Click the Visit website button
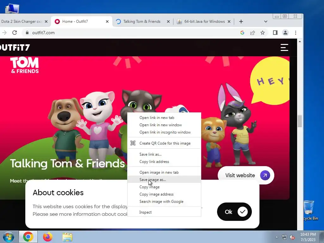Image resolution: width=324 pixels, height=243 pixels. 246,175
